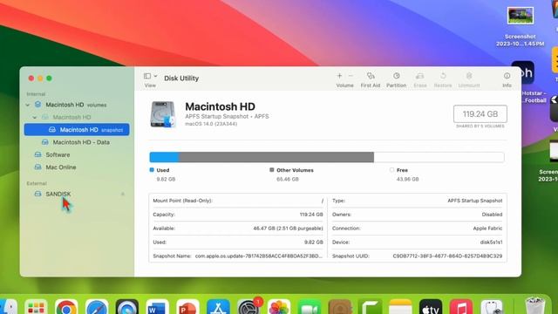This screenshot has width=558, height=314.
Task: Open Music from the Dock
Action: (x=461, y=308)
